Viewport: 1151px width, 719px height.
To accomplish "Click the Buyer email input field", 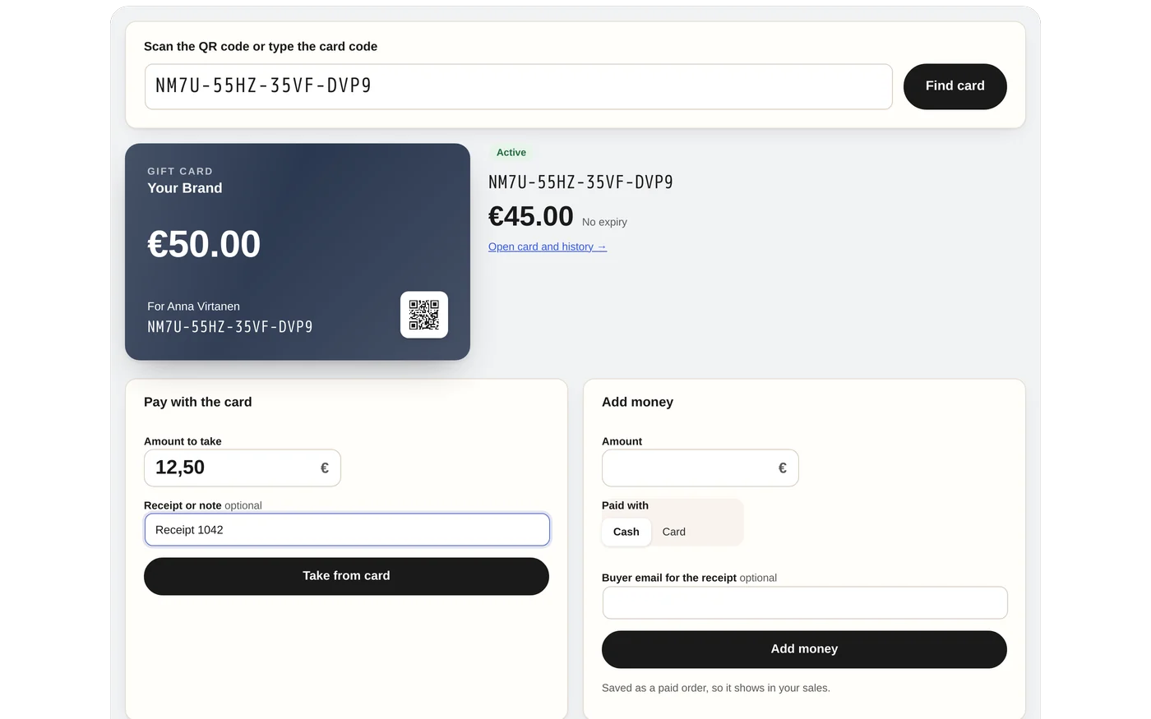I will pyautogui.click(x=805, y=602).
